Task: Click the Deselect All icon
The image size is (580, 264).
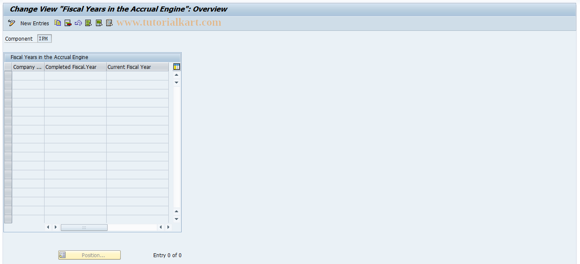Action: pyautogui.click(x=109, y=23)
